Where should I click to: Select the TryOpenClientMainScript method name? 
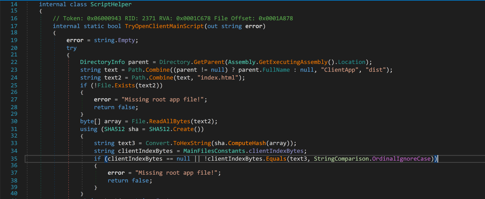[x=164, y=26]
